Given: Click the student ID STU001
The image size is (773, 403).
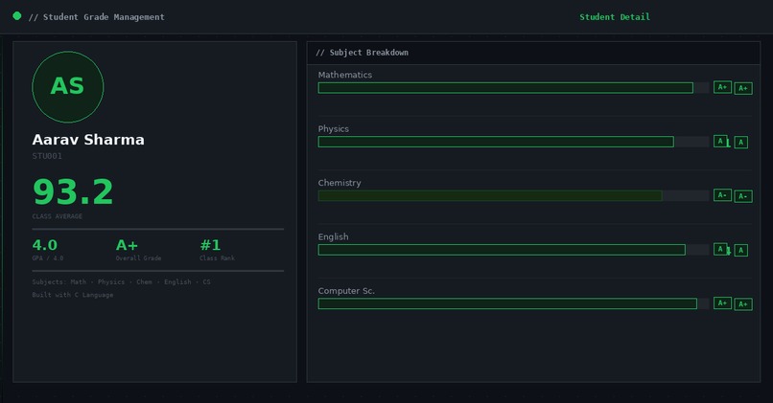Looking at the screenshot, I should coord(47,156).
